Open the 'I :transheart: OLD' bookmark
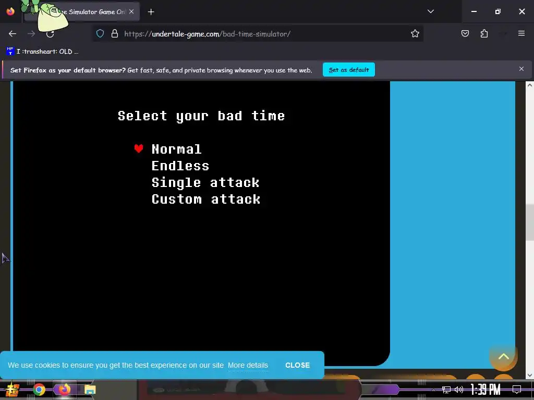Screen dimensions: 534x400 pos(42,52)
